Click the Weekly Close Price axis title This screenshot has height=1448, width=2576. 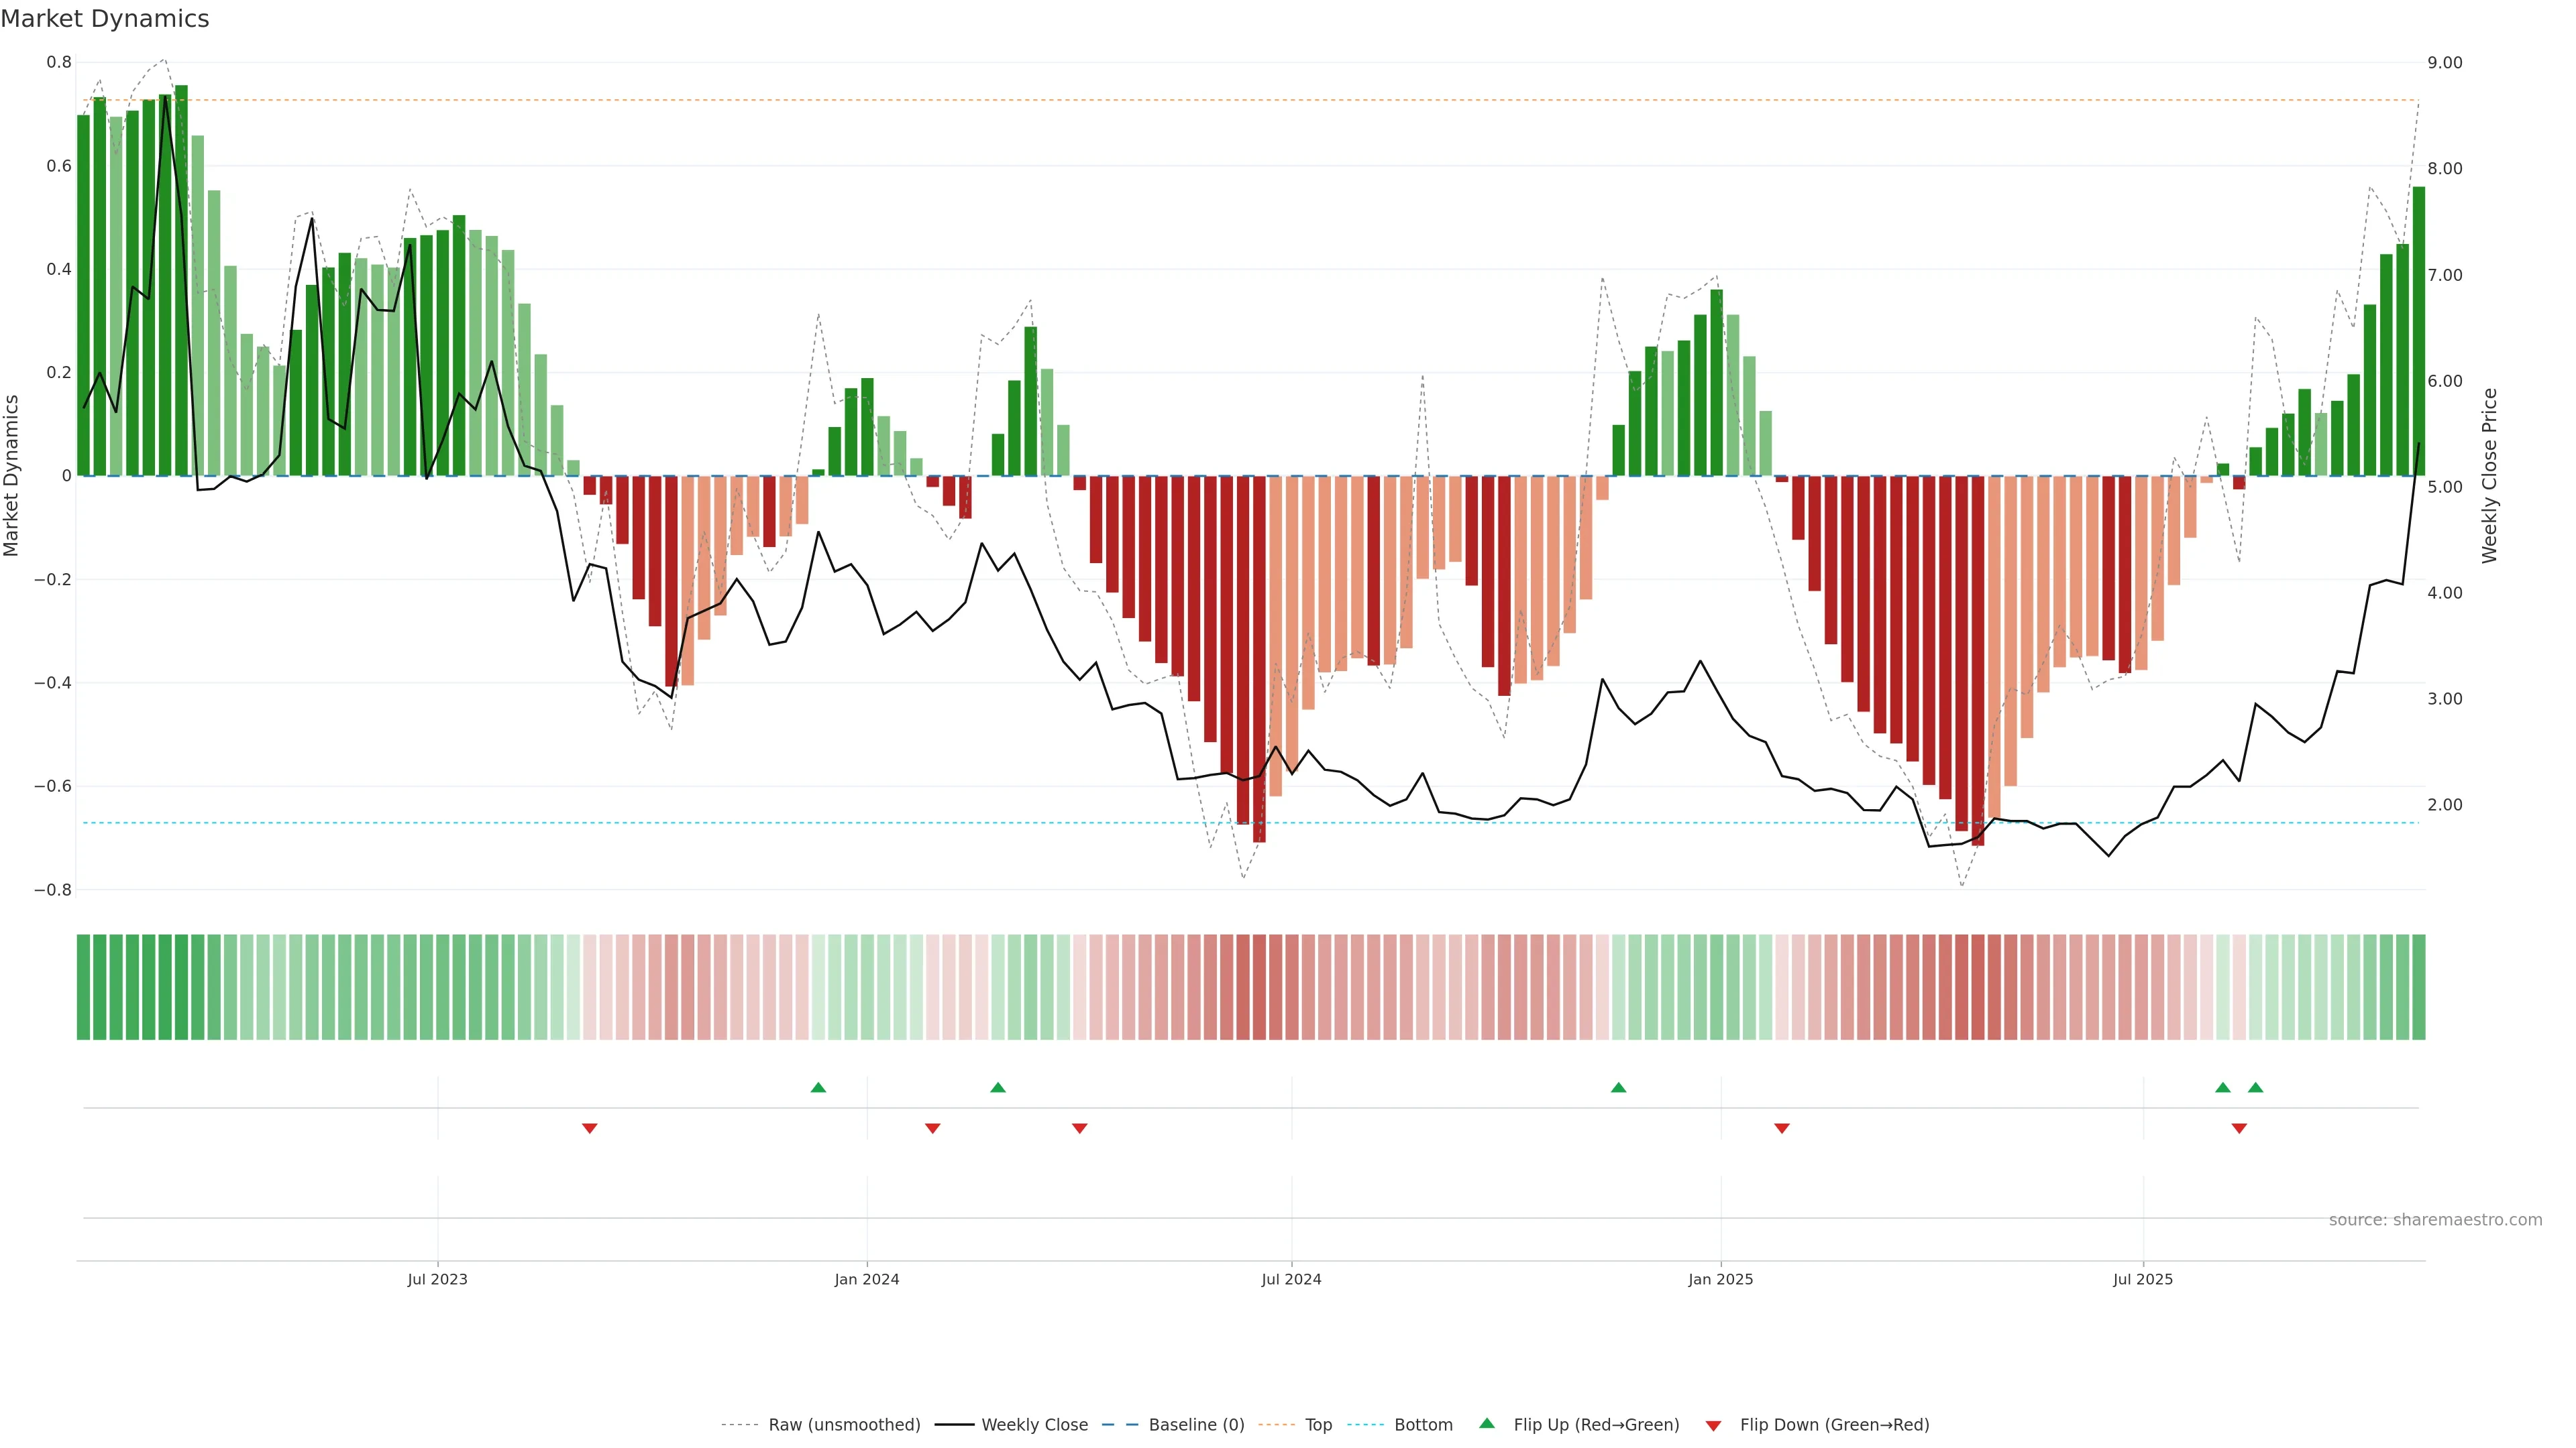click(x=2489, y=476)
